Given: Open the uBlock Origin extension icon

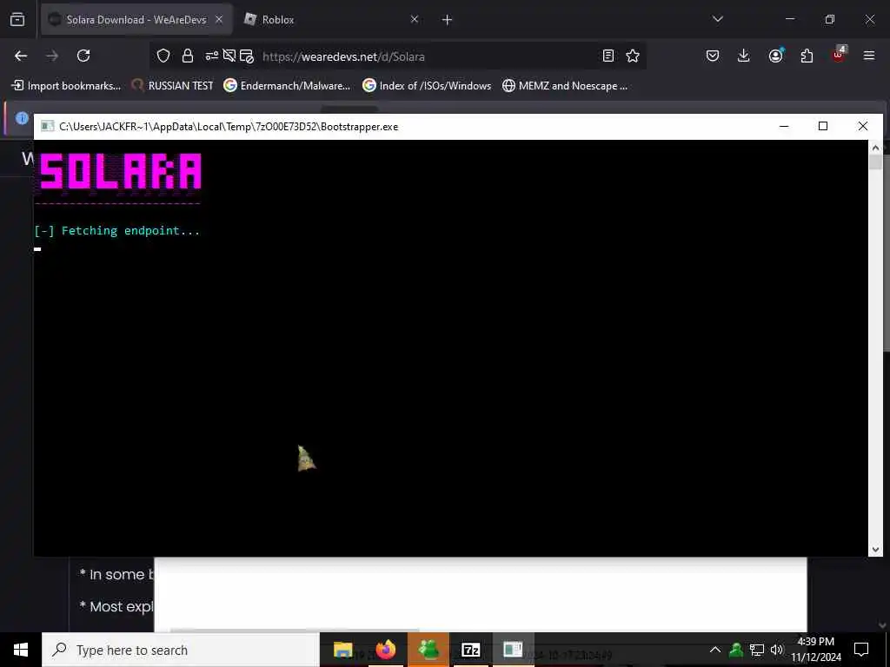Looking at the screenshot, I should [x=839, y=55].
